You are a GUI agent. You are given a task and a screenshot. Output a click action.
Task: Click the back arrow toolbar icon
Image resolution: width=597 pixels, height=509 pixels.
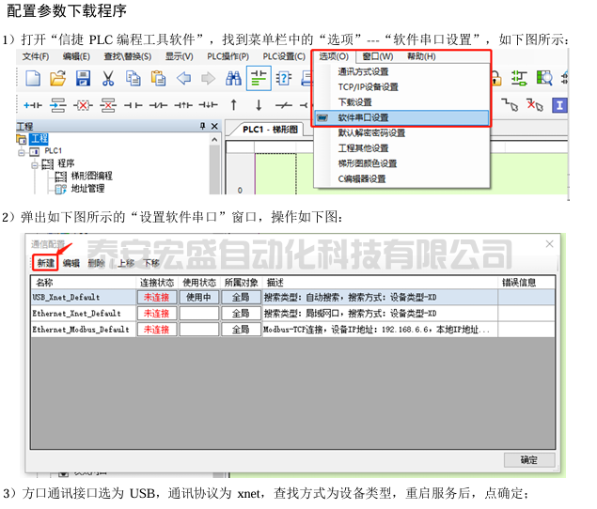pyautogui.click(x=184, y=78)
